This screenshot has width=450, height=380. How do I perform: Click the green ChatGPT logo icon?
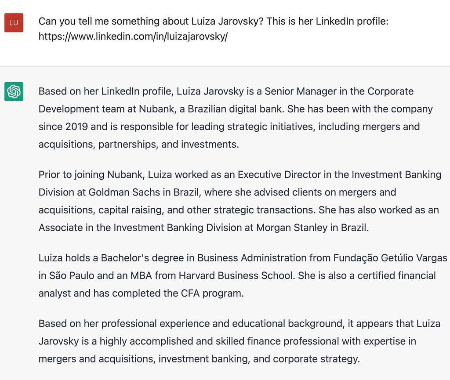(x=14, y=92)
